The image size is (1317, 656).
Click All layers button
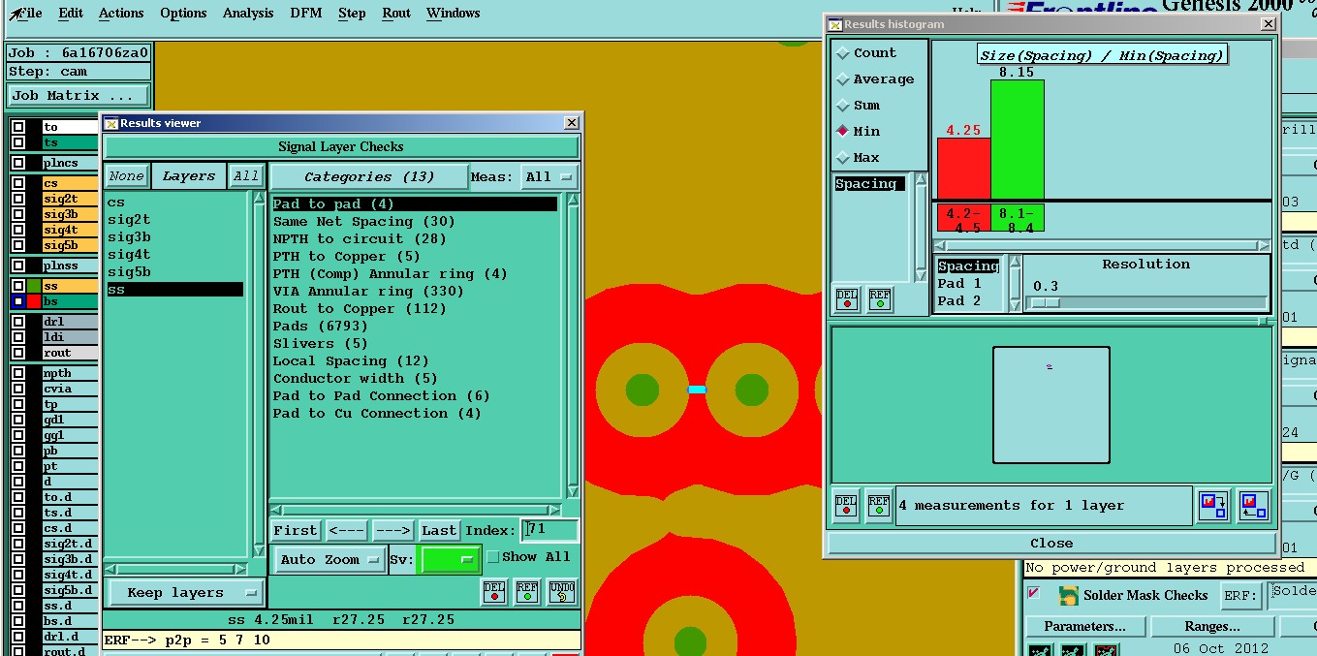(x=246, y=176)
